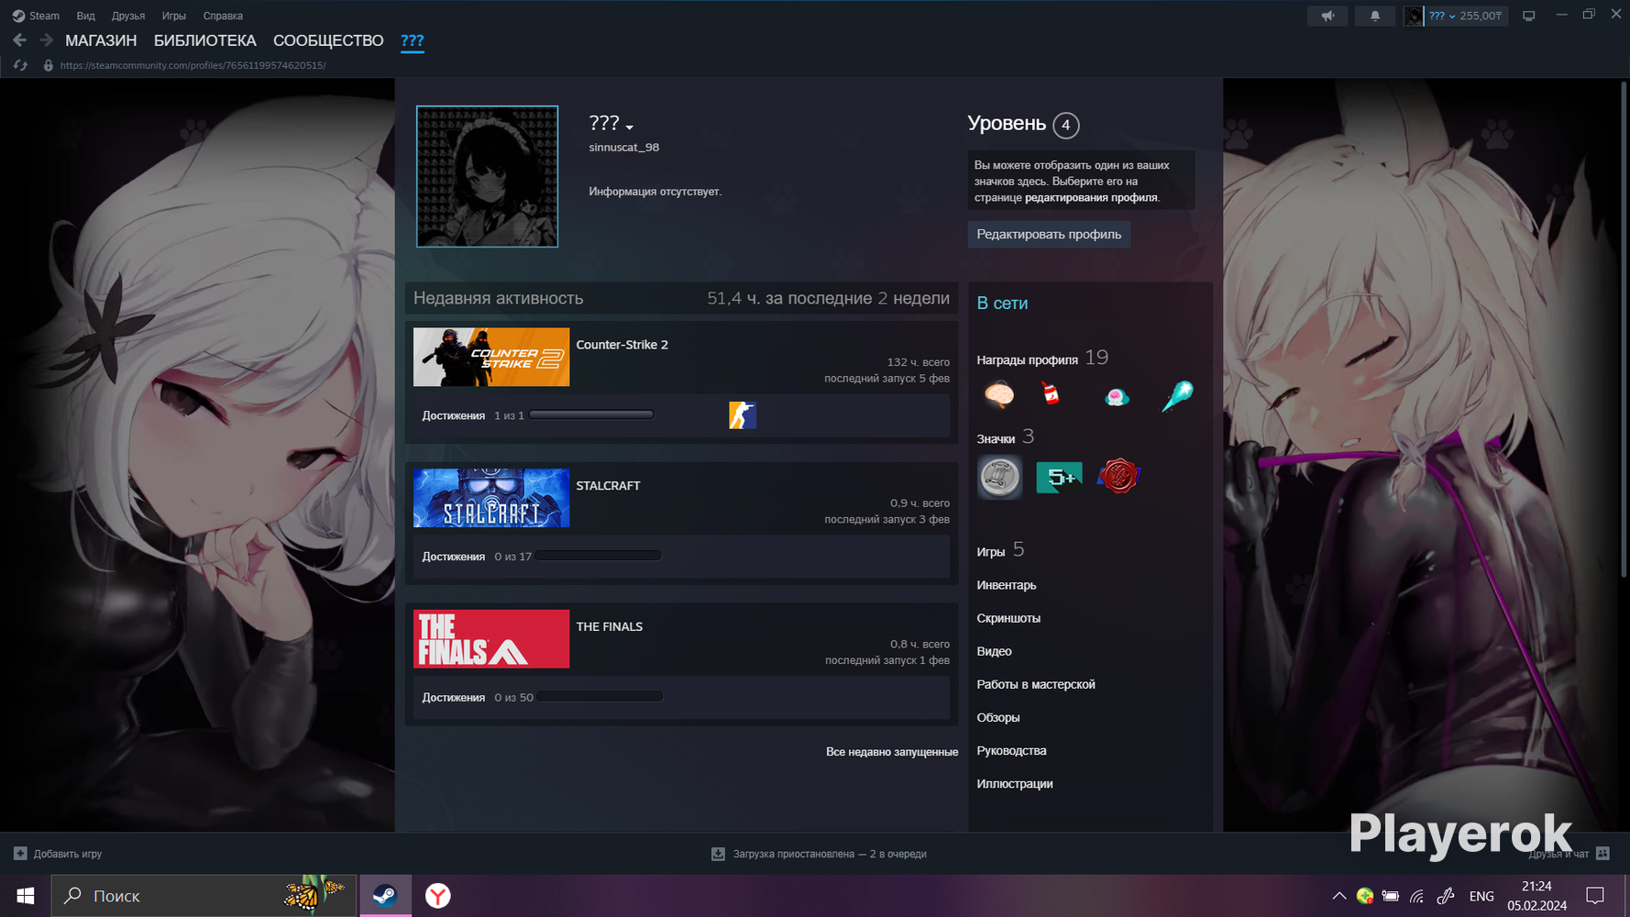Click the Counter-Strike 2 banner thumbnail
The image size is (1630, 917).
(491, 357)
